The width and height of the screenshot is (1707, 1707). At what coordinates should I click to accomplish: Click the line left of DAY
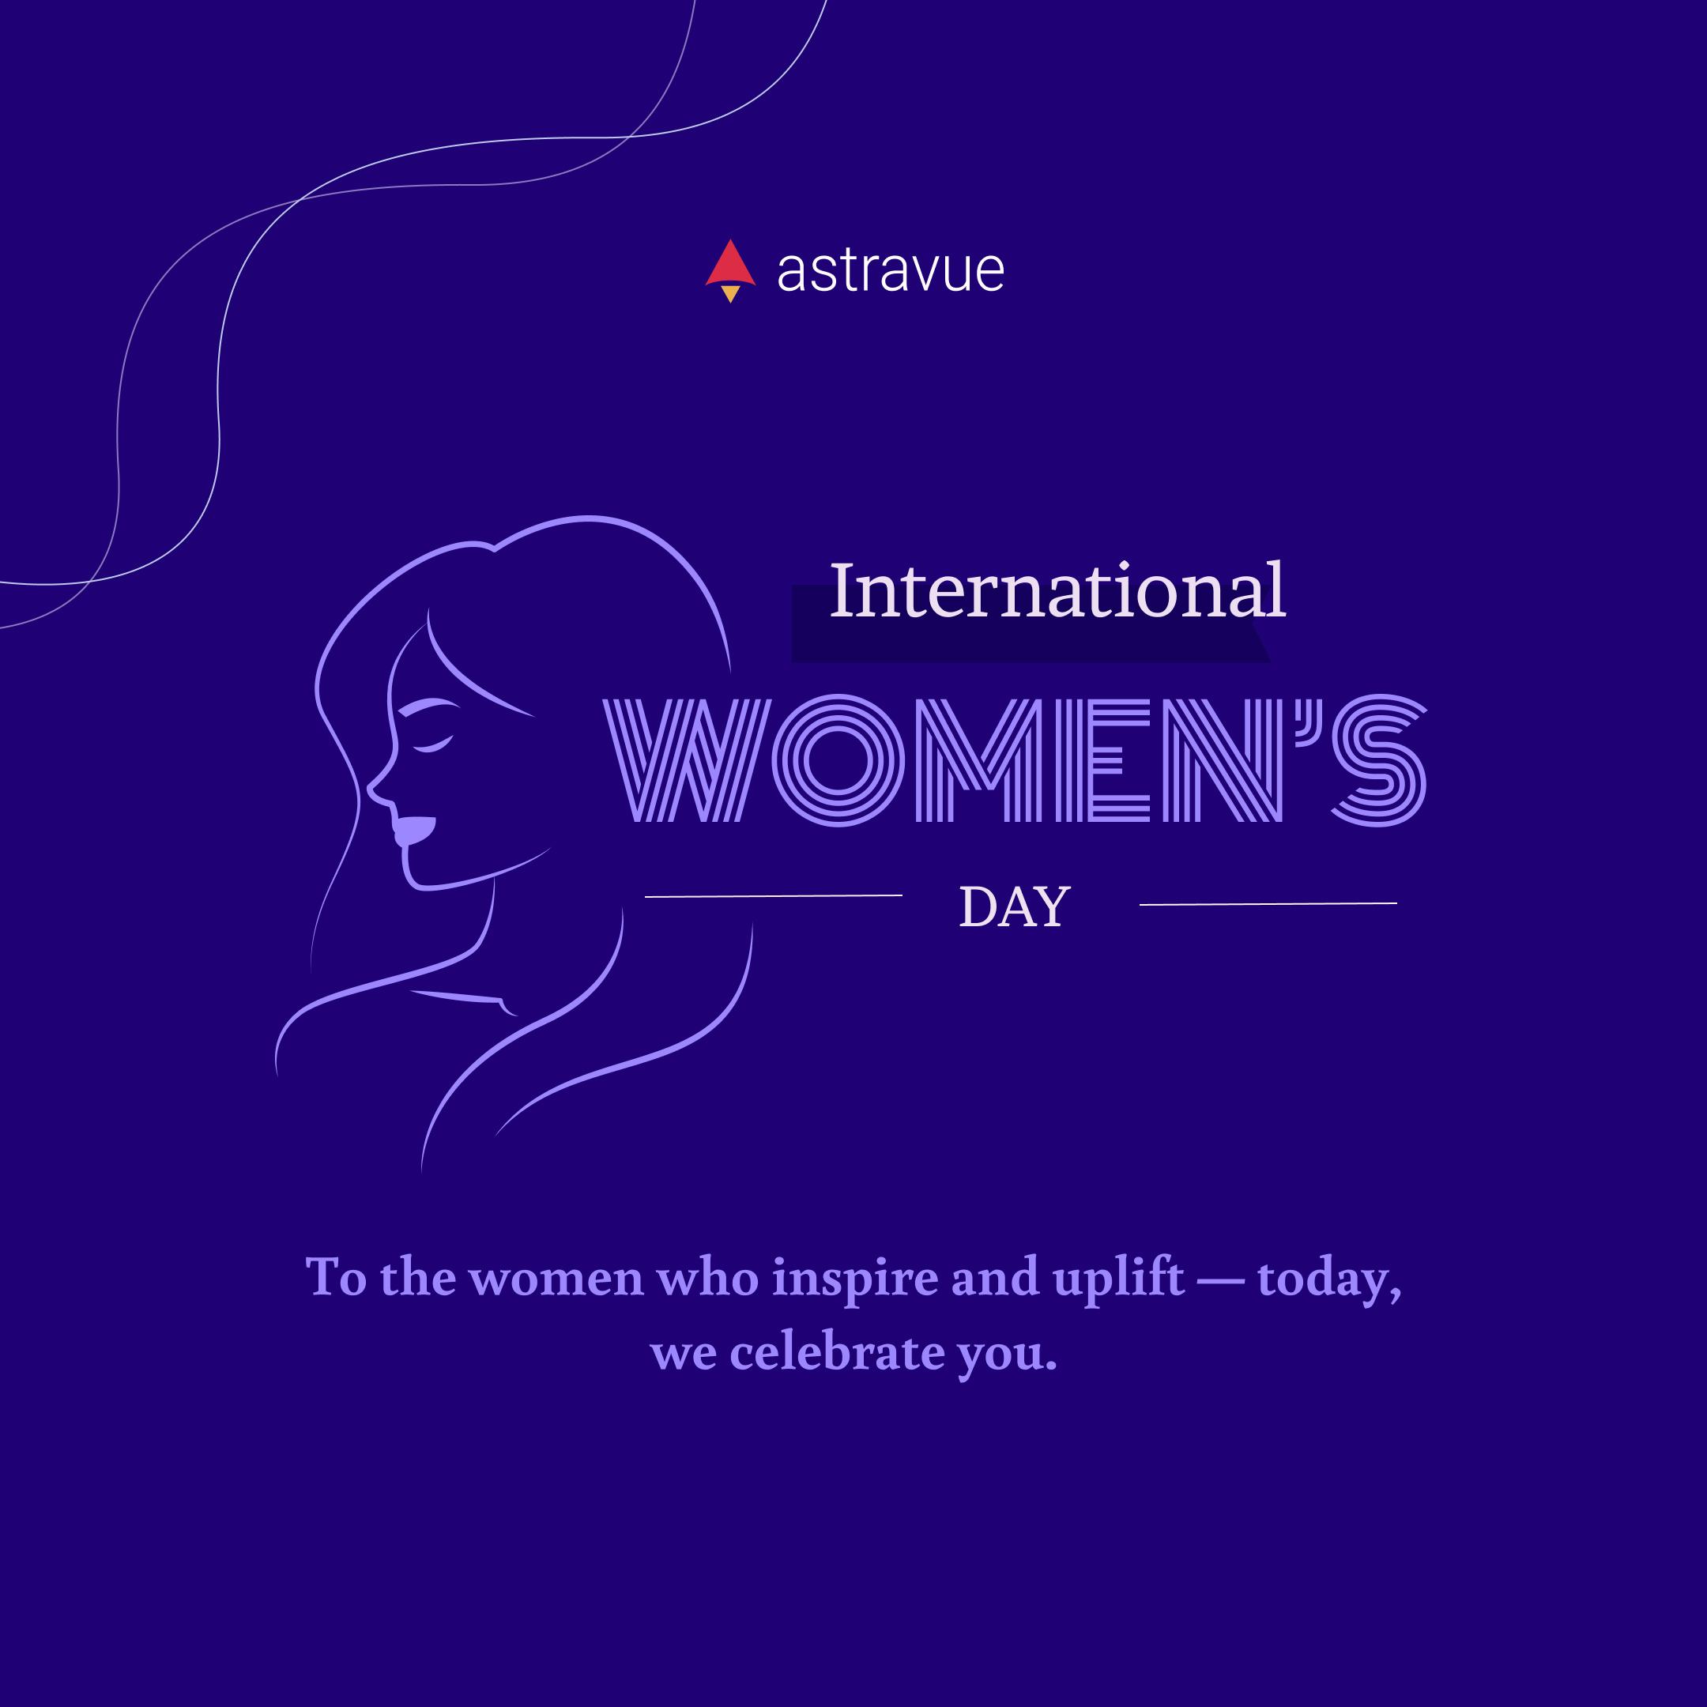(x=773, y=896)
